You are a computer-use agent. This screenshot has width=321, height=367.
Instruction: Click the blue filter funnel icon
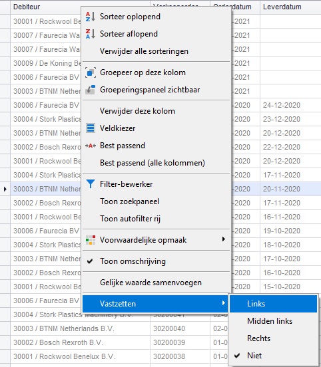pos(91,184)
